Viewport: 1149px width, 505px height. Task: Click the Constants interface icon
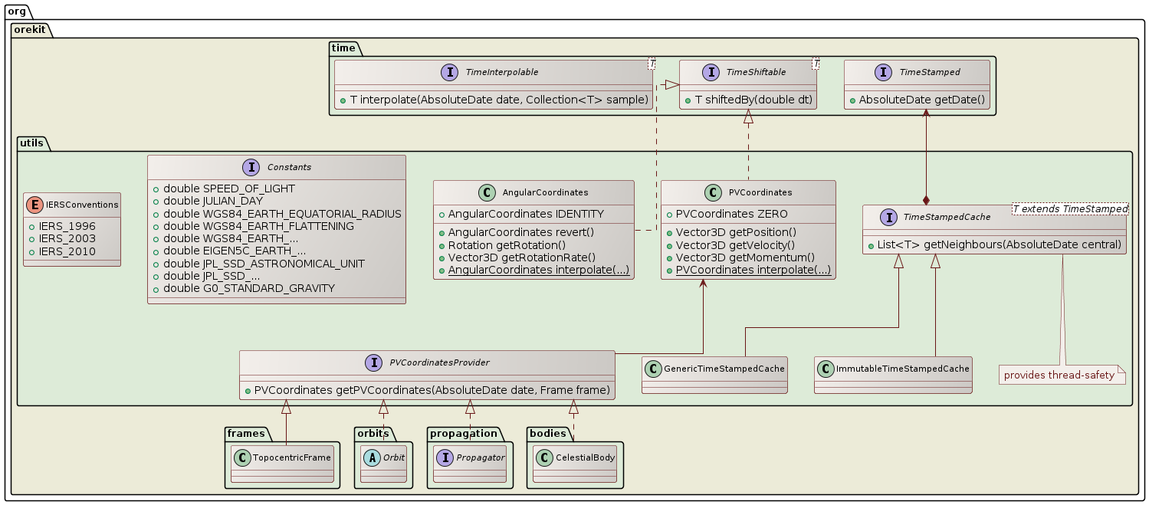[252, 167]
